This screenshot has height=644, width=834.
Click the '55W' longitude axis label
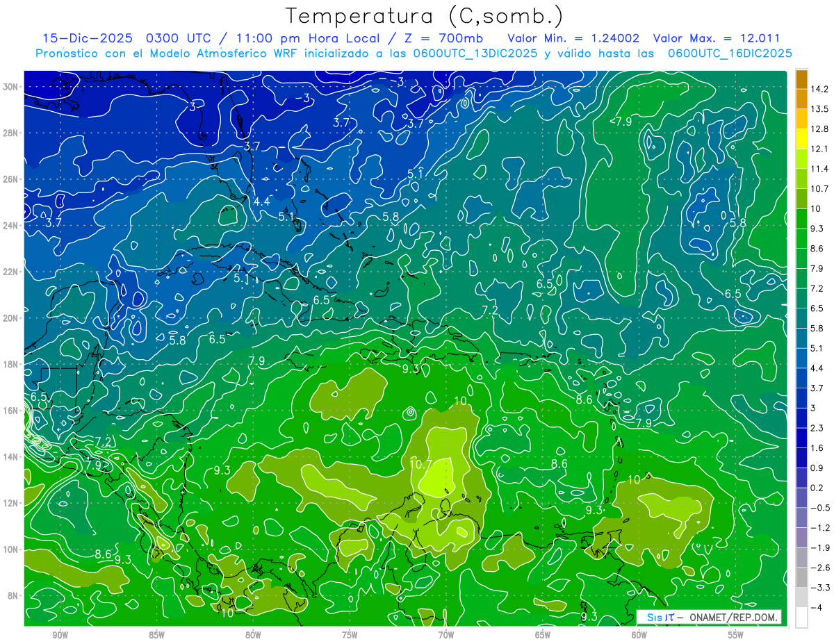click(x=735, y=635)
